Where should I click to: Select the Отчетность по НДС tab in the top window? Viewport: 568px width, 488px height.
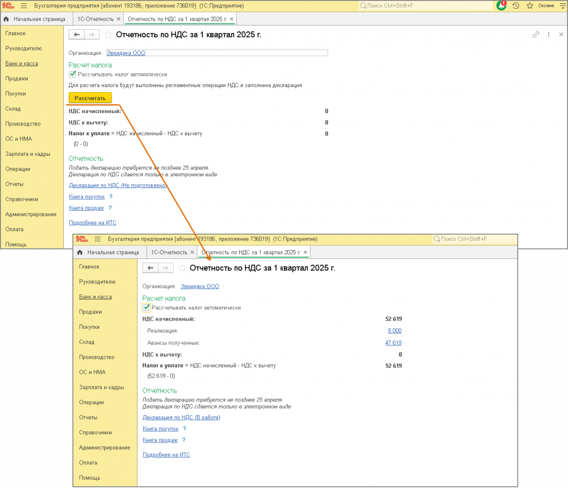177,19
